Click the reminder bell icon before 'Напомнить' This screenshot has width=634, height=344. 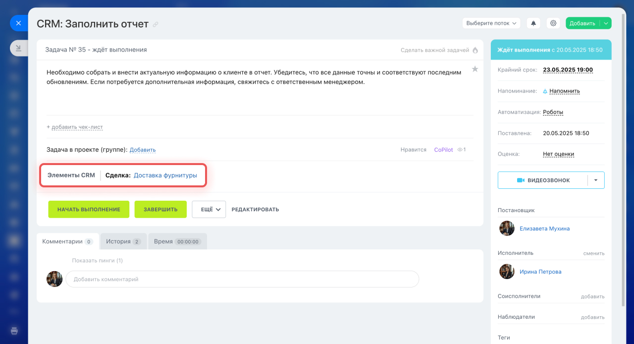click(x=545, y=91)
